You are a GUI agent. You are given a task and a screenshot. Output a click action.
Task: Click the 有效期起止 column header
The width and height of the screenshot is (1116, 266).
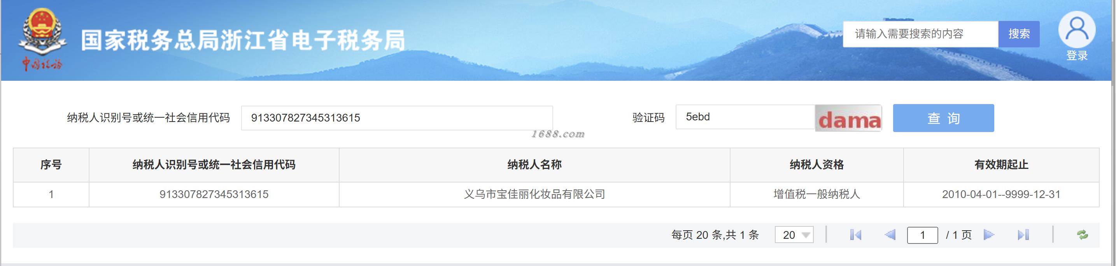(x=1001, y=165)
